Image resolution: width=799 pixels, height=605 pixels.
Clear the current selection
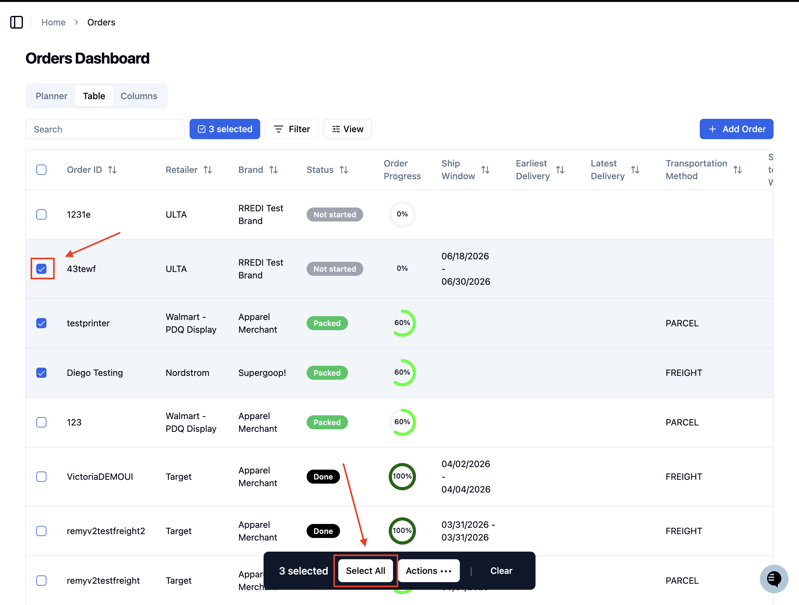pos(501,570)
